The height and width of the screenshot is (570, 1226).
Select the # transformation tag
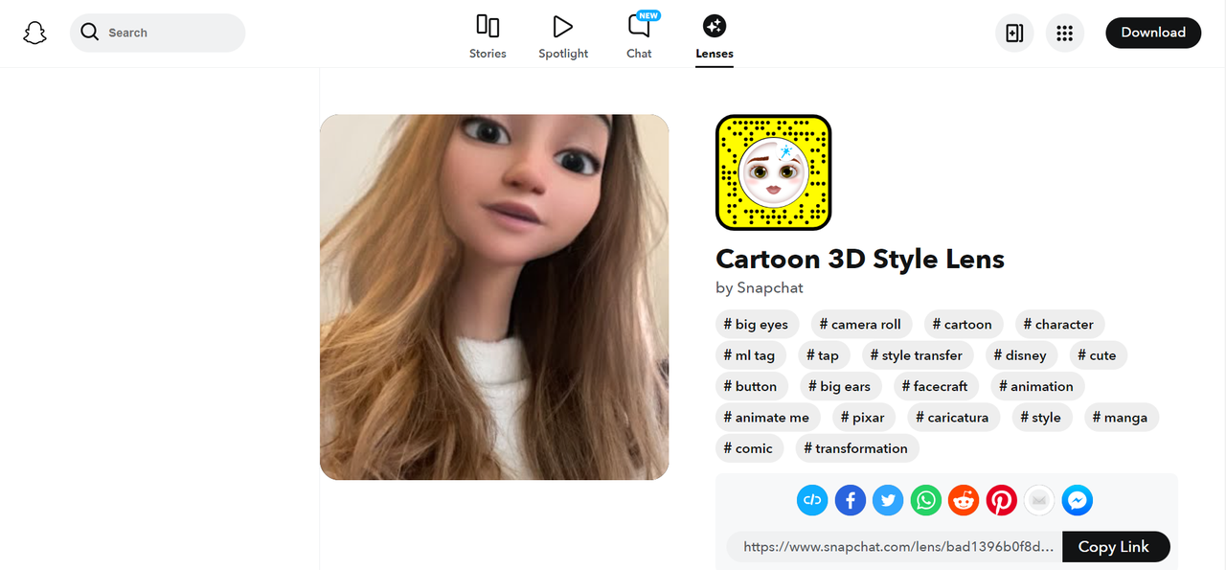click(855, 448)
